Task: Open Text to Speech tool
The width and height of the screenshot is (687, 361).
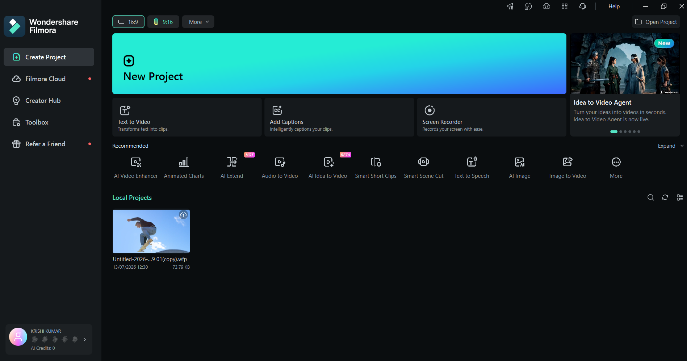Action: click(472, 167)
